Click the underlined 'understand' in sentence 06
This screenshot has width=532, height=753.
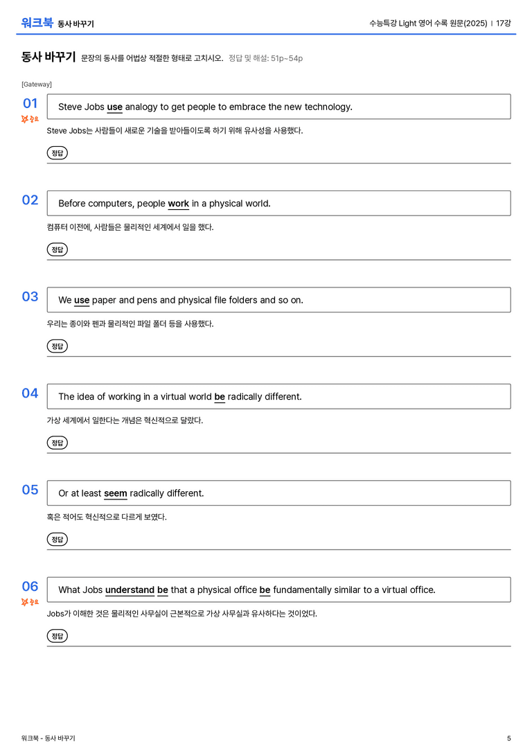point(130,590)
